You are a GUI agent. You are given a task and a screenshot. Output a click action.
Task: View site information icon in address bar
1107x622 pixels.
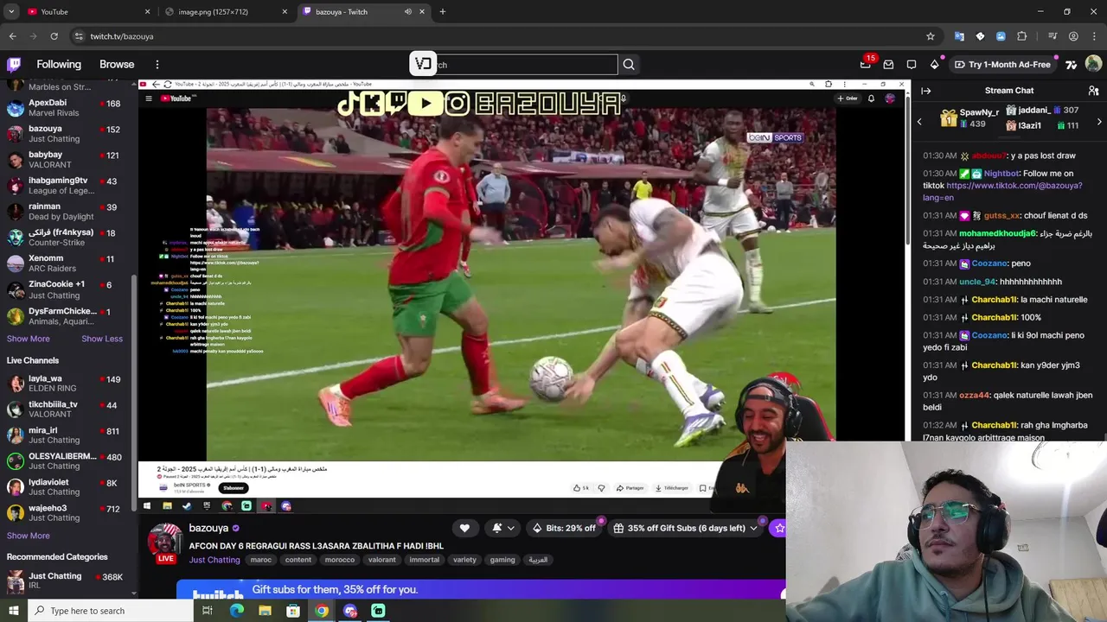point(79,36)
